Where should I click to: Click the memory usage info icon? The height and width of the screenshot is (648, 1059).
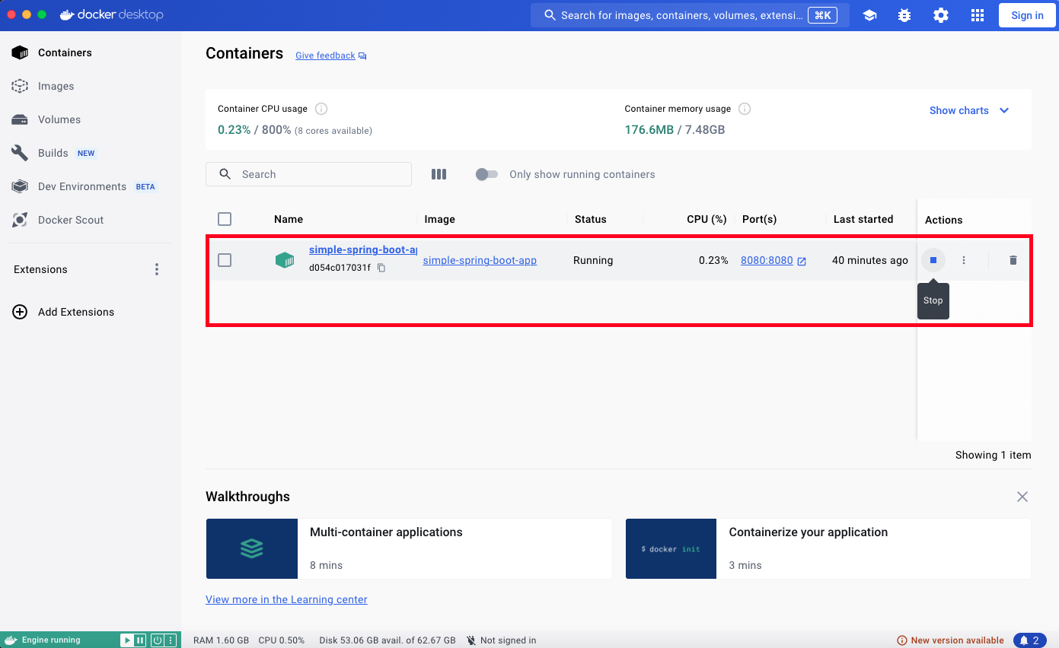[x=745, y=109]
